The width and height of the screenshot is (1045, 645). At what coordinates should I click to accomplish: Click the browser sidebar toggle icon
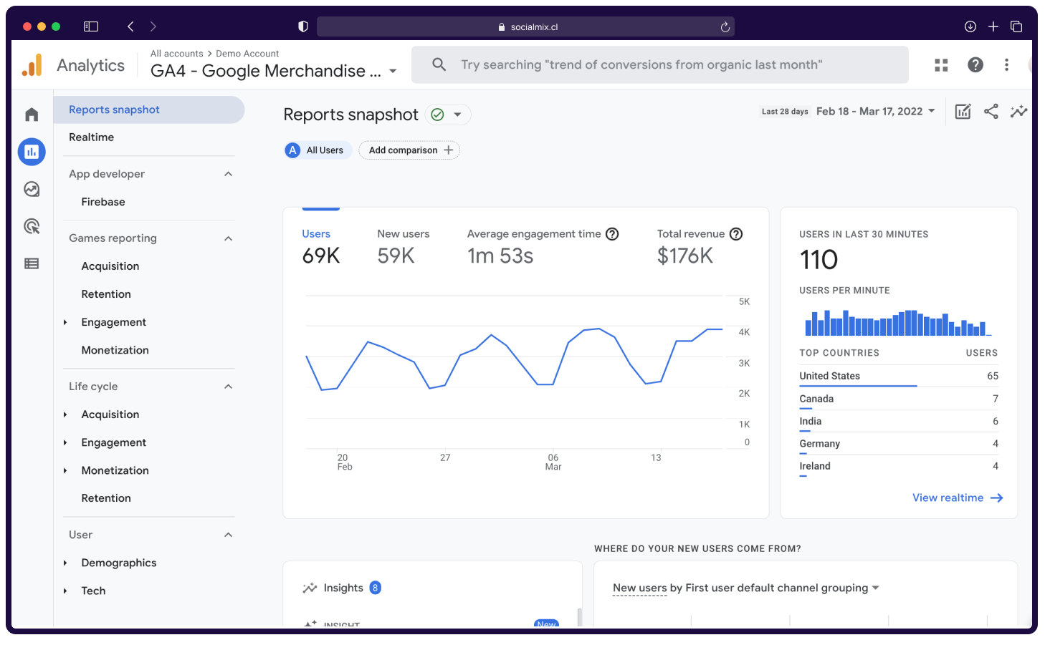91,26
